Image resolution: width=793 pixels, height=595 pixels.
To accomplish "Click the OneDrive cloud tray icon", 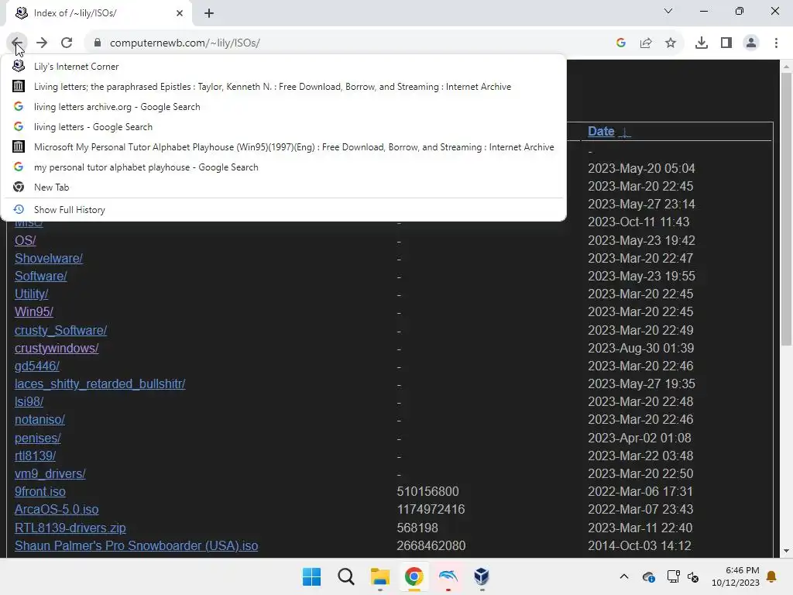I will (648, 576).
